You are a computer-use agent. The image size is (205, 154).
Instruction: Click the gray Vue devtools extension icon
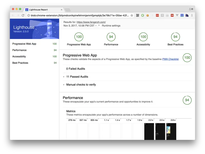pos(177,15)
